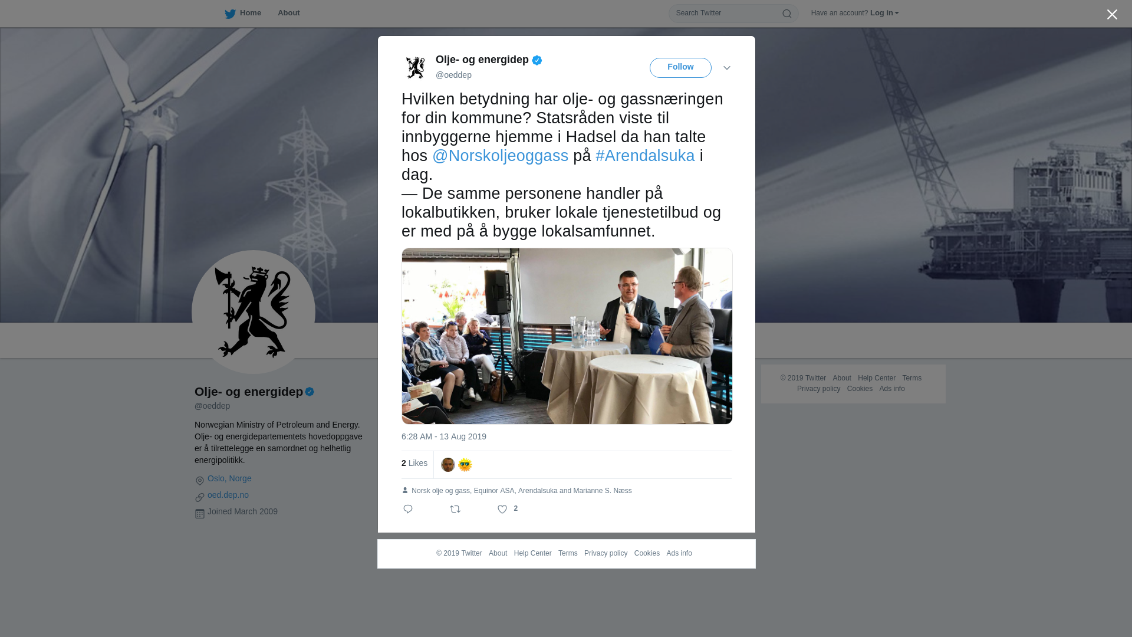Open the oed.dep.no website link
The width and height of the screenshot is (1132, 637).
228,495
